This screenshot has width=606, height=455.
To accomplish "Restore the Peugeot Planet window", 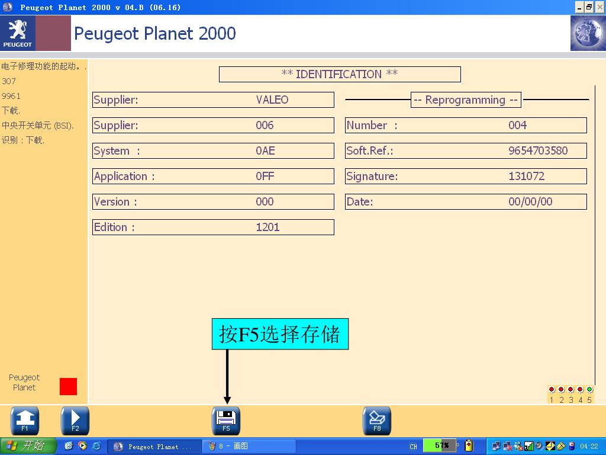I will (x=589, y=7).
